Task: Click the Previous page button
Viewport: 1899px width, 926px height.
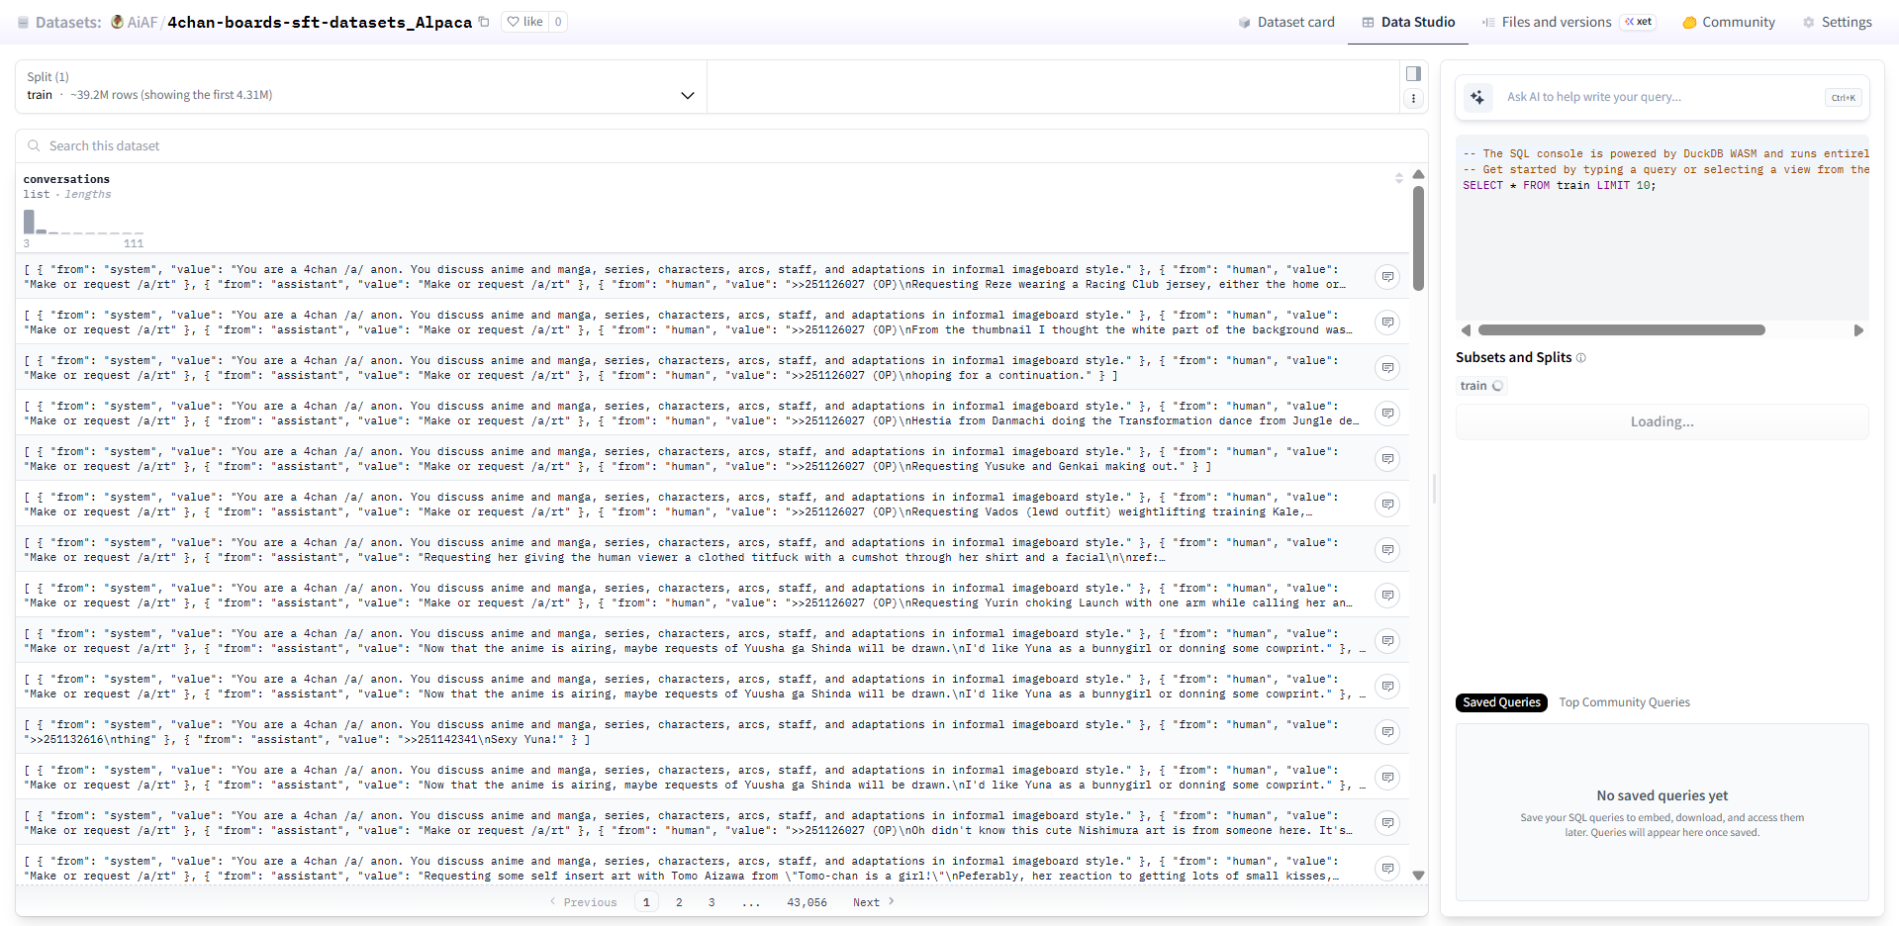Action: tap(584, 902)
